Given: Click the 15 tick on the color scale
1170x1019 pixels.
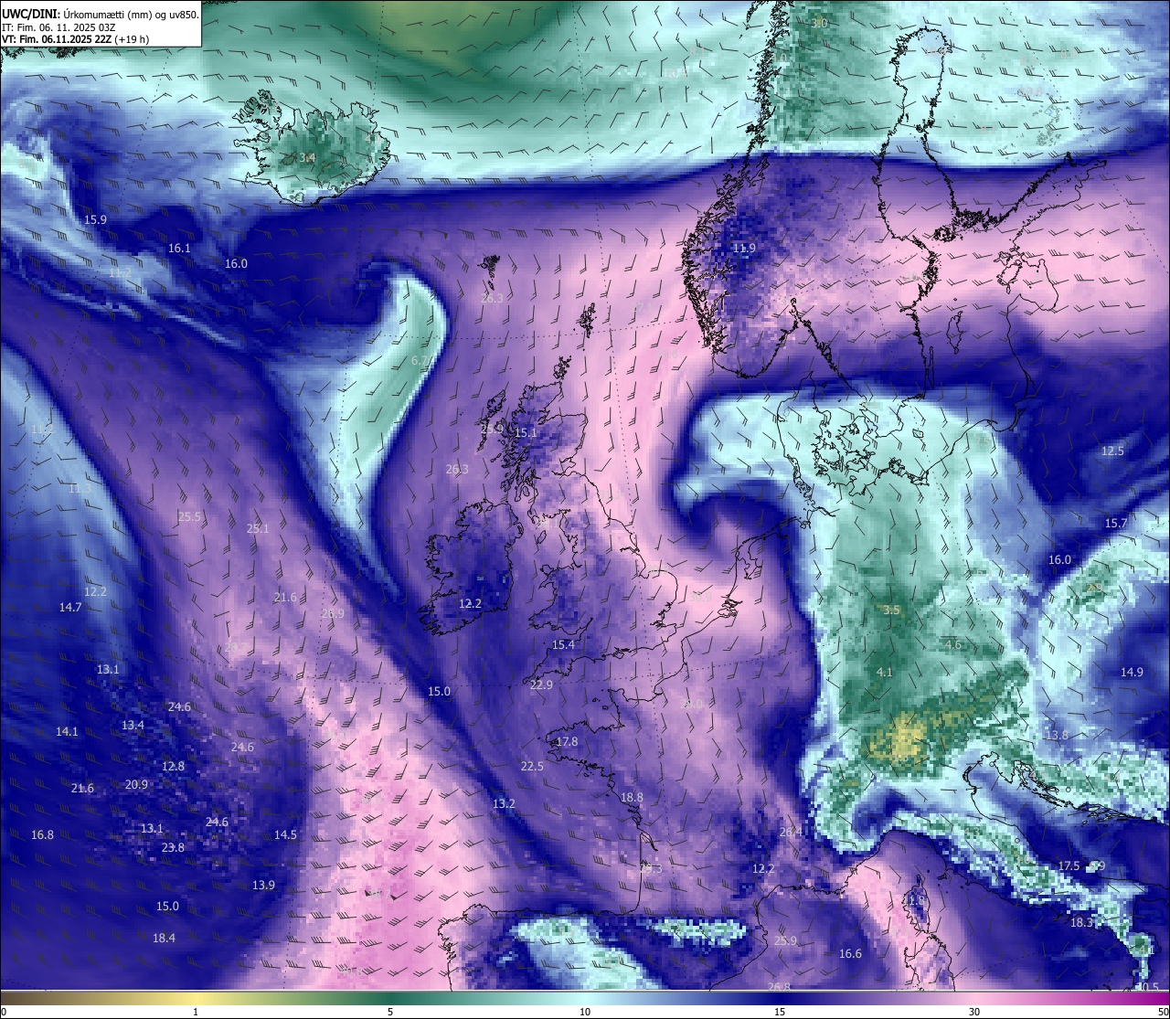Looking at the screenshot, I should [x=780, y=1012].
